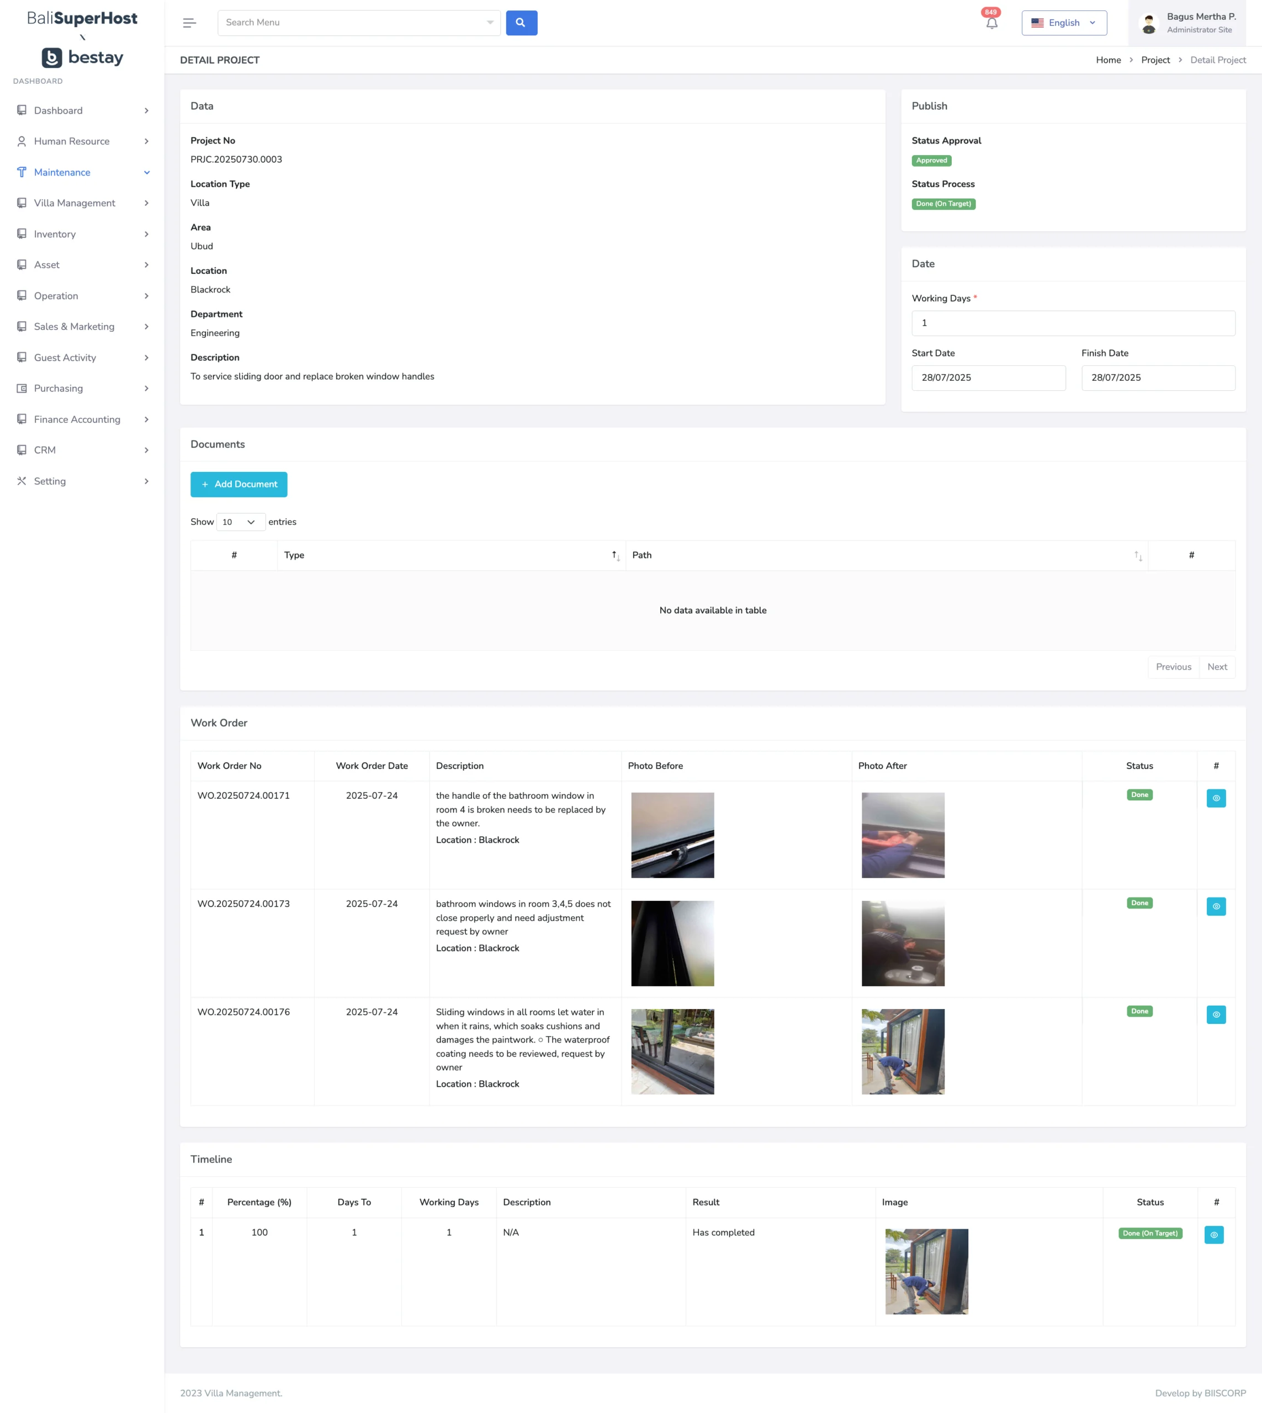Click the CRM sidebar icon
Screen dimensions: 1262x1413
(x=22, y=450)
